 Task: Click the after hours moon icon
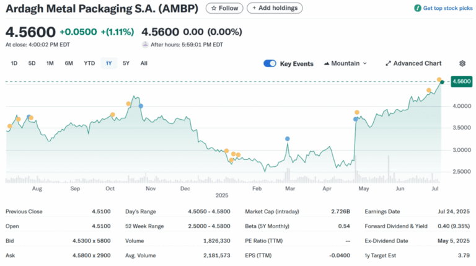pos(145,45)
